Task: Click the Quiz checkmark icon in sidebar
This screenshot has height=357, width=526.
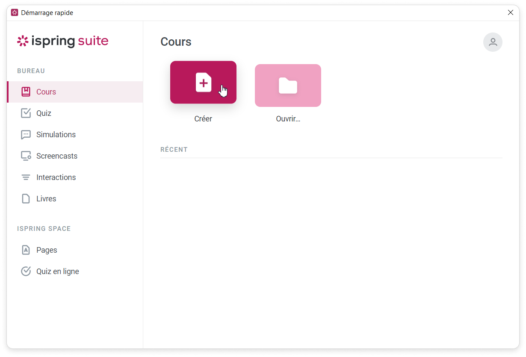Action: (26, 113)
